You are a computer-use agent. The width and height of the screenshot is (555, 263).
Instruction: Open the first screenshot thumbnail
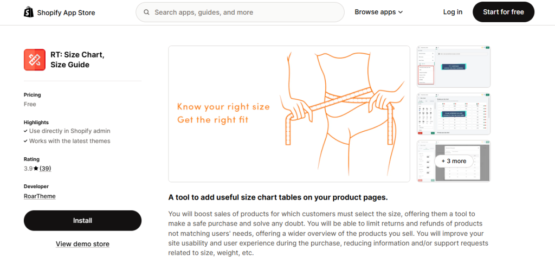[453, 67]
